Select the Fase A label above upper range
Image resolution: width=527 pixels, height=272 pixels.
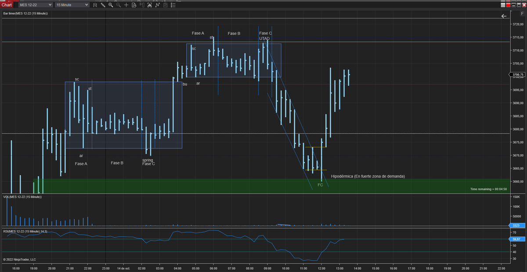click(198, 33)
